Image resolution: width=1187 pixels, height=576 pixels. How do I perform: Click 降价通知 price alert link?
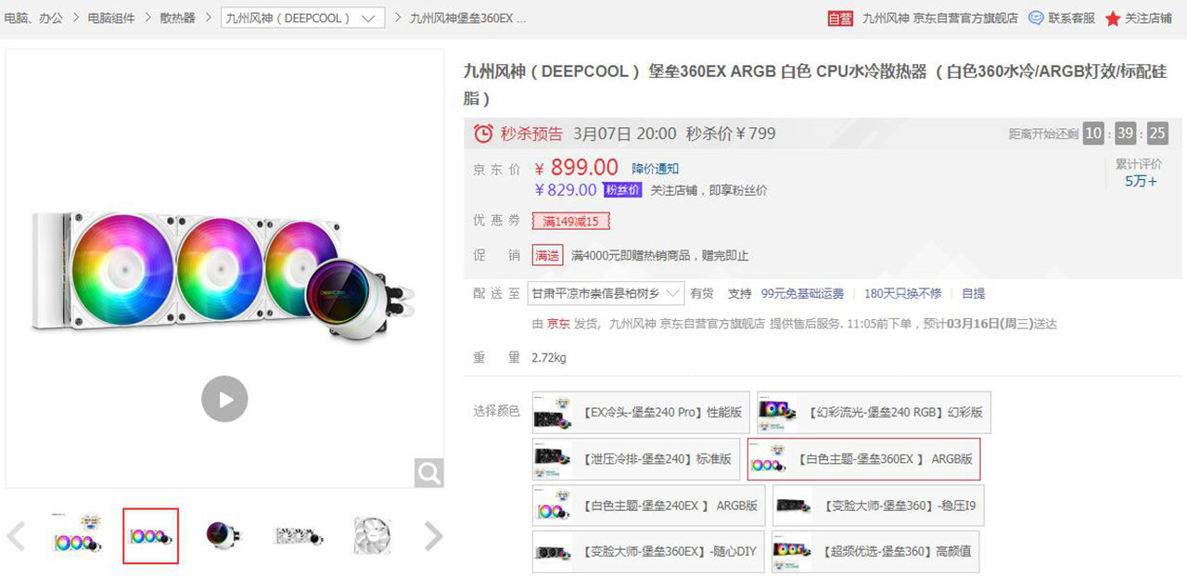tap(656, 169)
